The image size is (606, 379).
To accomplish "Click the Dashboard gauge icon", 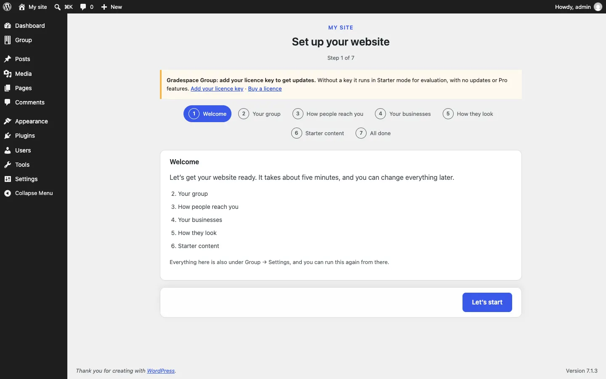I will click(8, 26).
